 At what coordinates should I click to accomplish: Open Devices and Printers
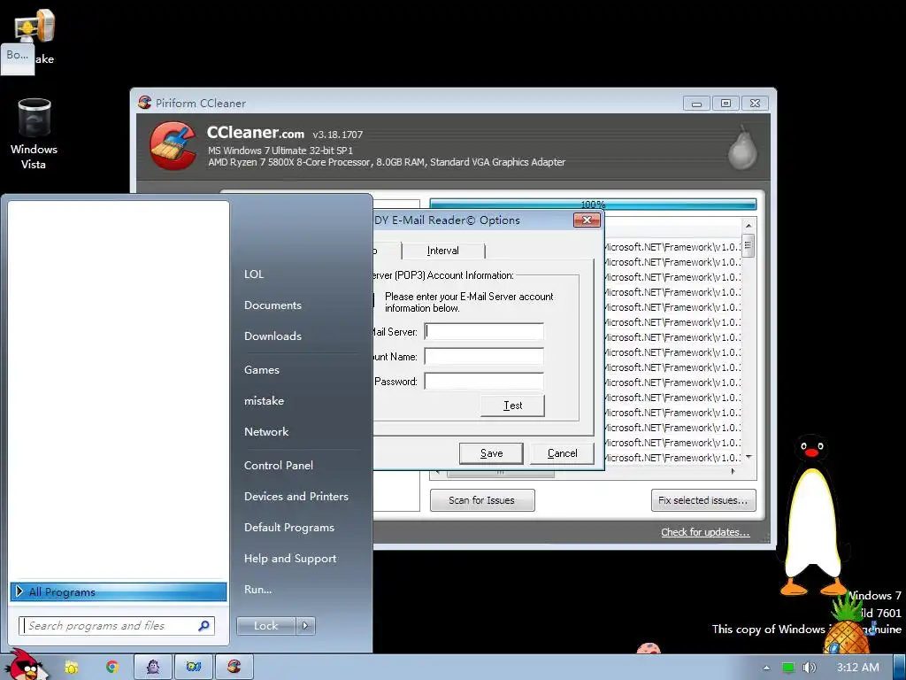click(296, 497)
